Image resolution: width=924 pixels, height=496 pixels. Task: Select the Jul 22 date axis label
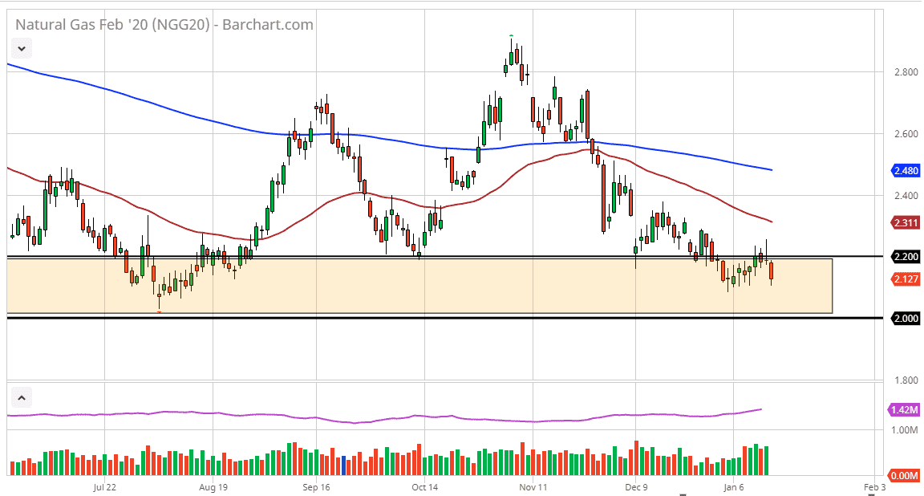pos(105,486)
